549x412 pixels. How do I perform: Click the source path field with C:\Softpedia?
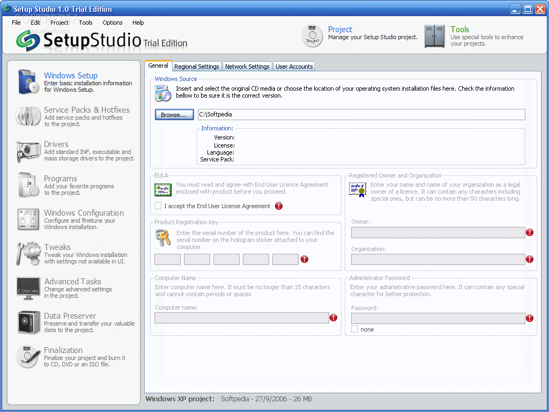(361, 114)
